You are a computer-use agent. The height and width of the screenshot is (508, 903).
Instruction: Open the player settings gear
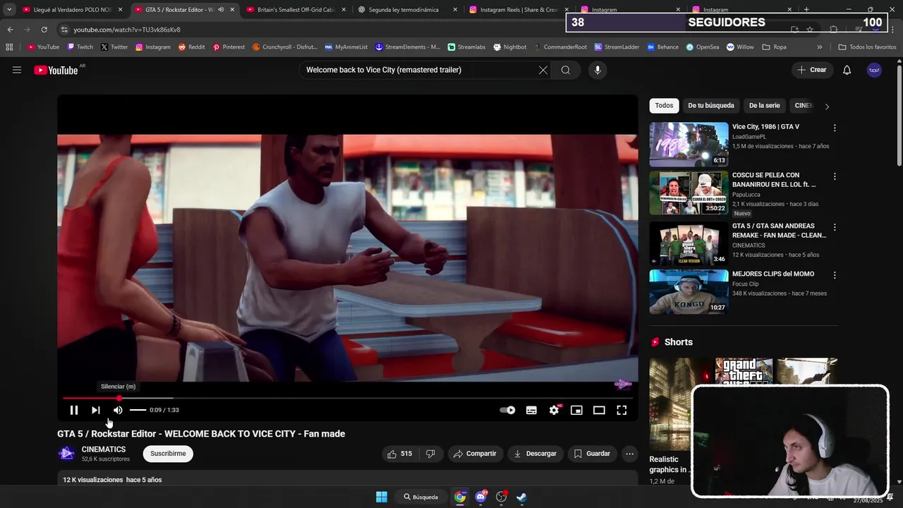point(554,410)
